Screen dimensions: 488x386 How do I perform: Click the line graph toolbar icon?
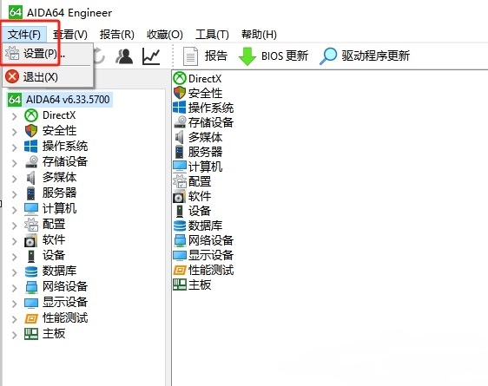[x=151, y=56]
